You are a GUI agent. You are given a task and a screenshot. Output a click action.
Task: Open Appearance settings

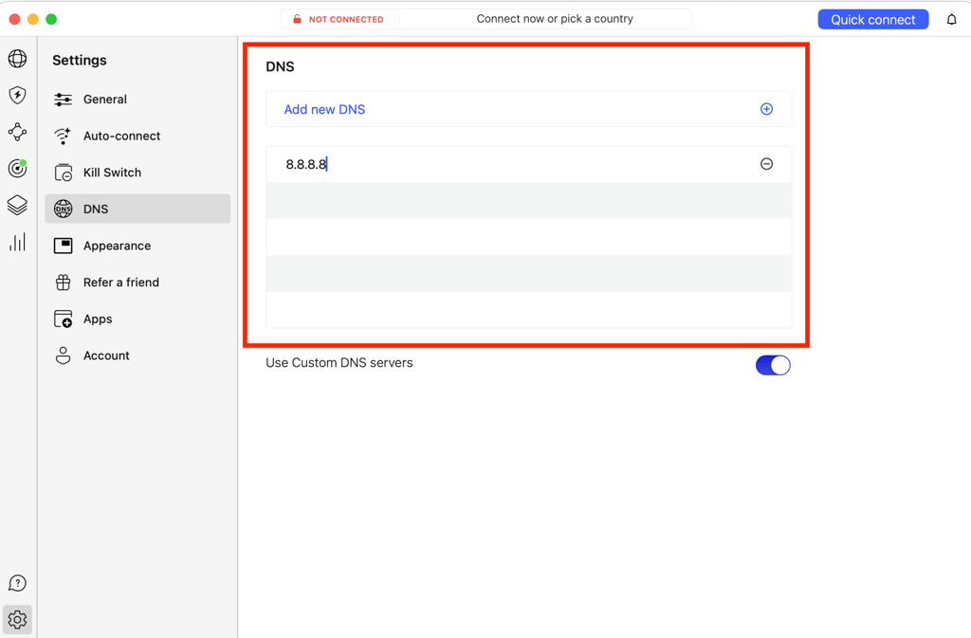(137, 246)
